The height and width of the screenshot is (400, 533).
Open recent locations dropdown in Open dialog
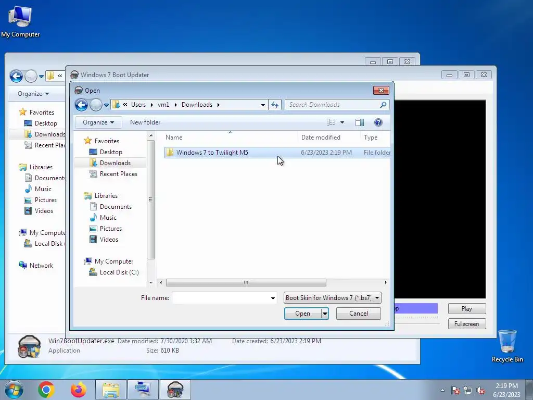pos(106,105)
